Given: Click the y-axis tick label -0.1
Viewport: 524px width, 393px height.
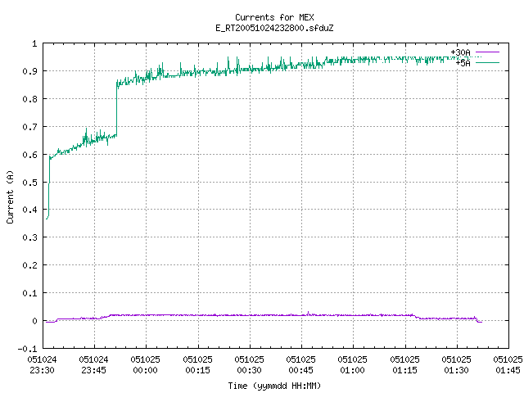Looking at the screenshot, I should 27,349.
